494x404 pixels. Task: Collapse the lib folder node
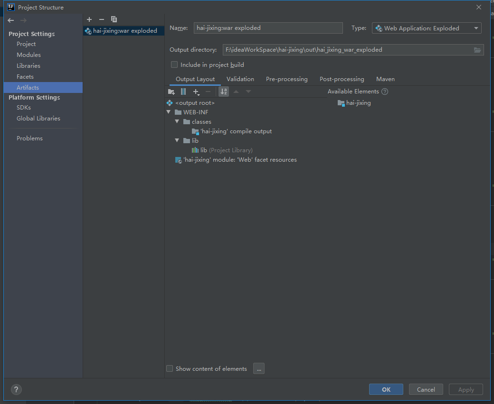177,140
